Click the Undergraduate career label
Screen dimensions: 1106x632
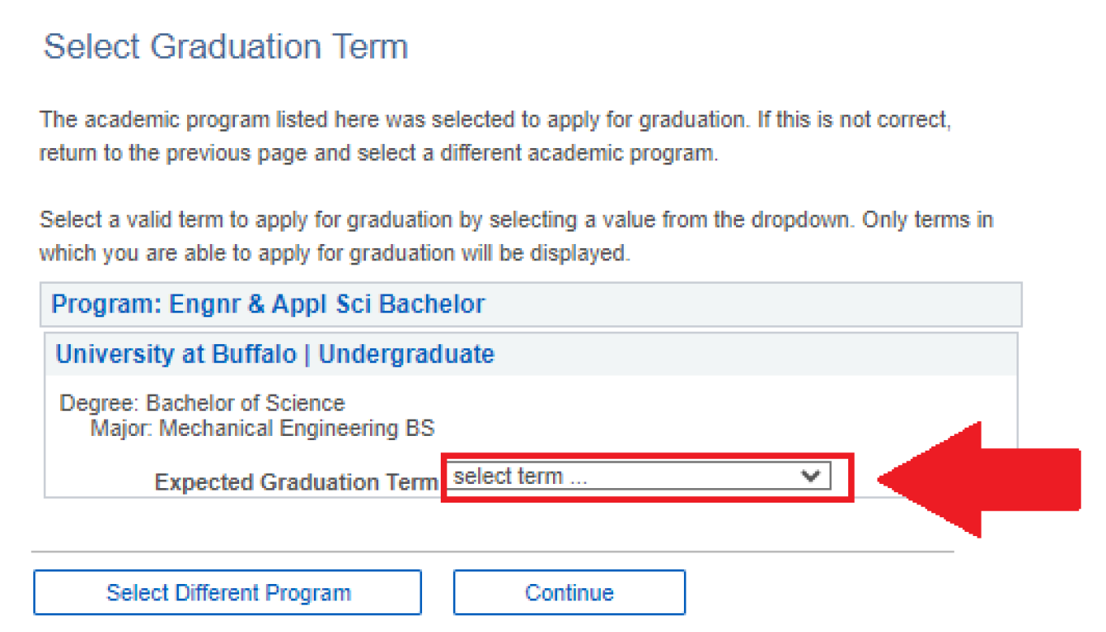pyautogui.click(x=406, y=355)
